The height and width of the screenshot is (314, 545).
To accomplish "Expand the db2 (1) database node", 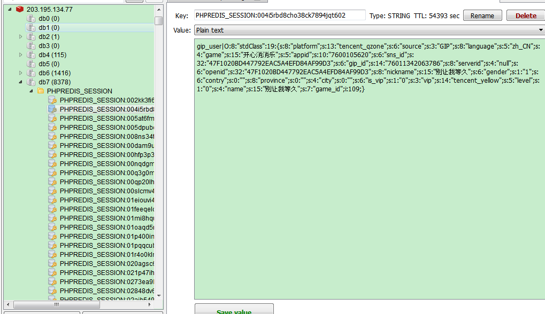I will (x=20, y=36).
